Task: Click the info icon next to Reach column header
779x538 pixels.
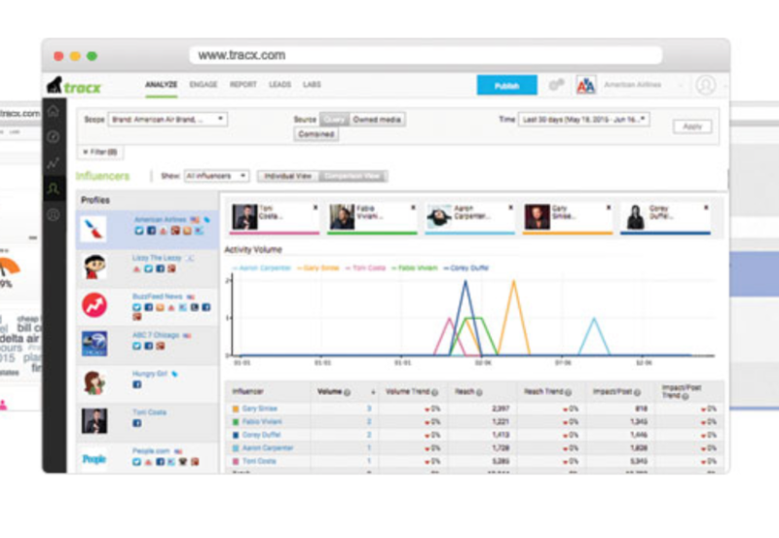Action: click(x=479, y=393)
